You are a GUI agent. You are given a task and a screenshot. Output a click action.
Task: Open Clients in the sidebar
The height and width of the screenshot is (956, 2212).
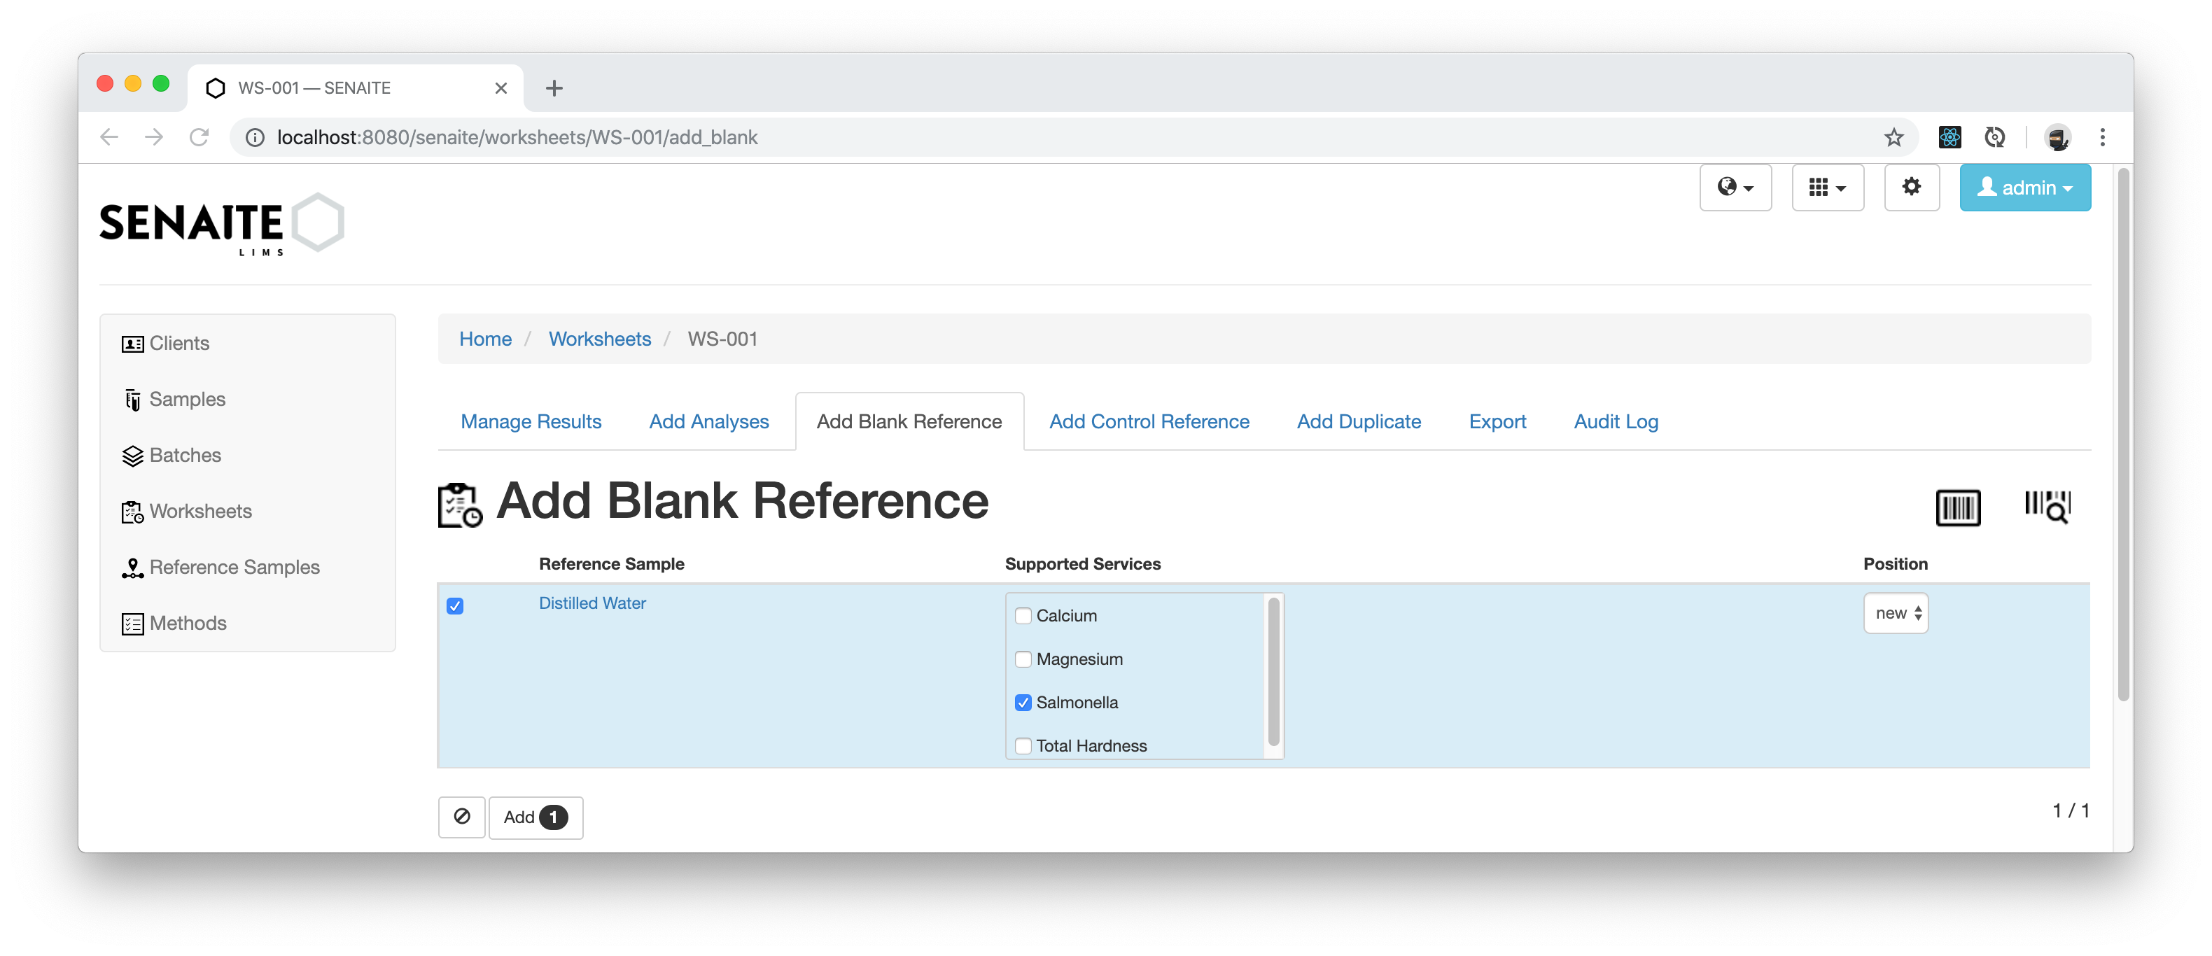(x=178, y=343)
